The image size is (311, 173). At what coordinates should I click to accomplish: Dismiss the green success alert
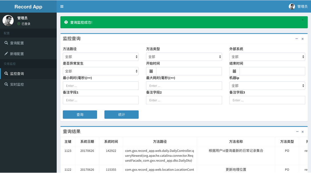pos(302,20)
